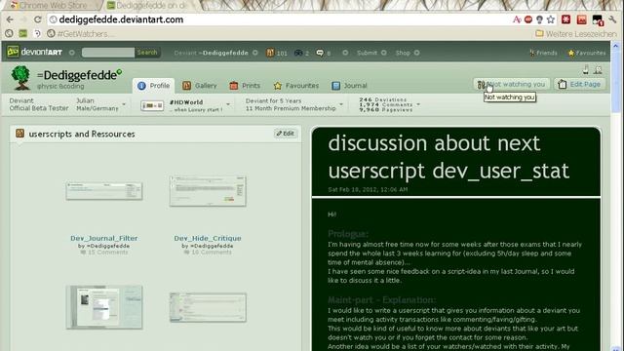Click the Dediggefedde tree avatar
The width and height of the screenshot is (624, 351).
pyautogui.click(x=20, y=78)
